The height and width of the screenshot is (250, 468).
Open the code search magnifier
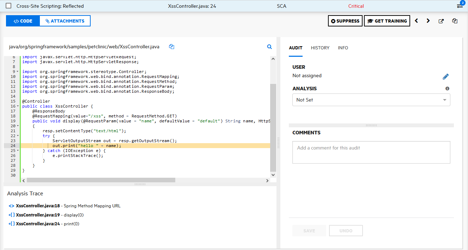coord(269,47)
